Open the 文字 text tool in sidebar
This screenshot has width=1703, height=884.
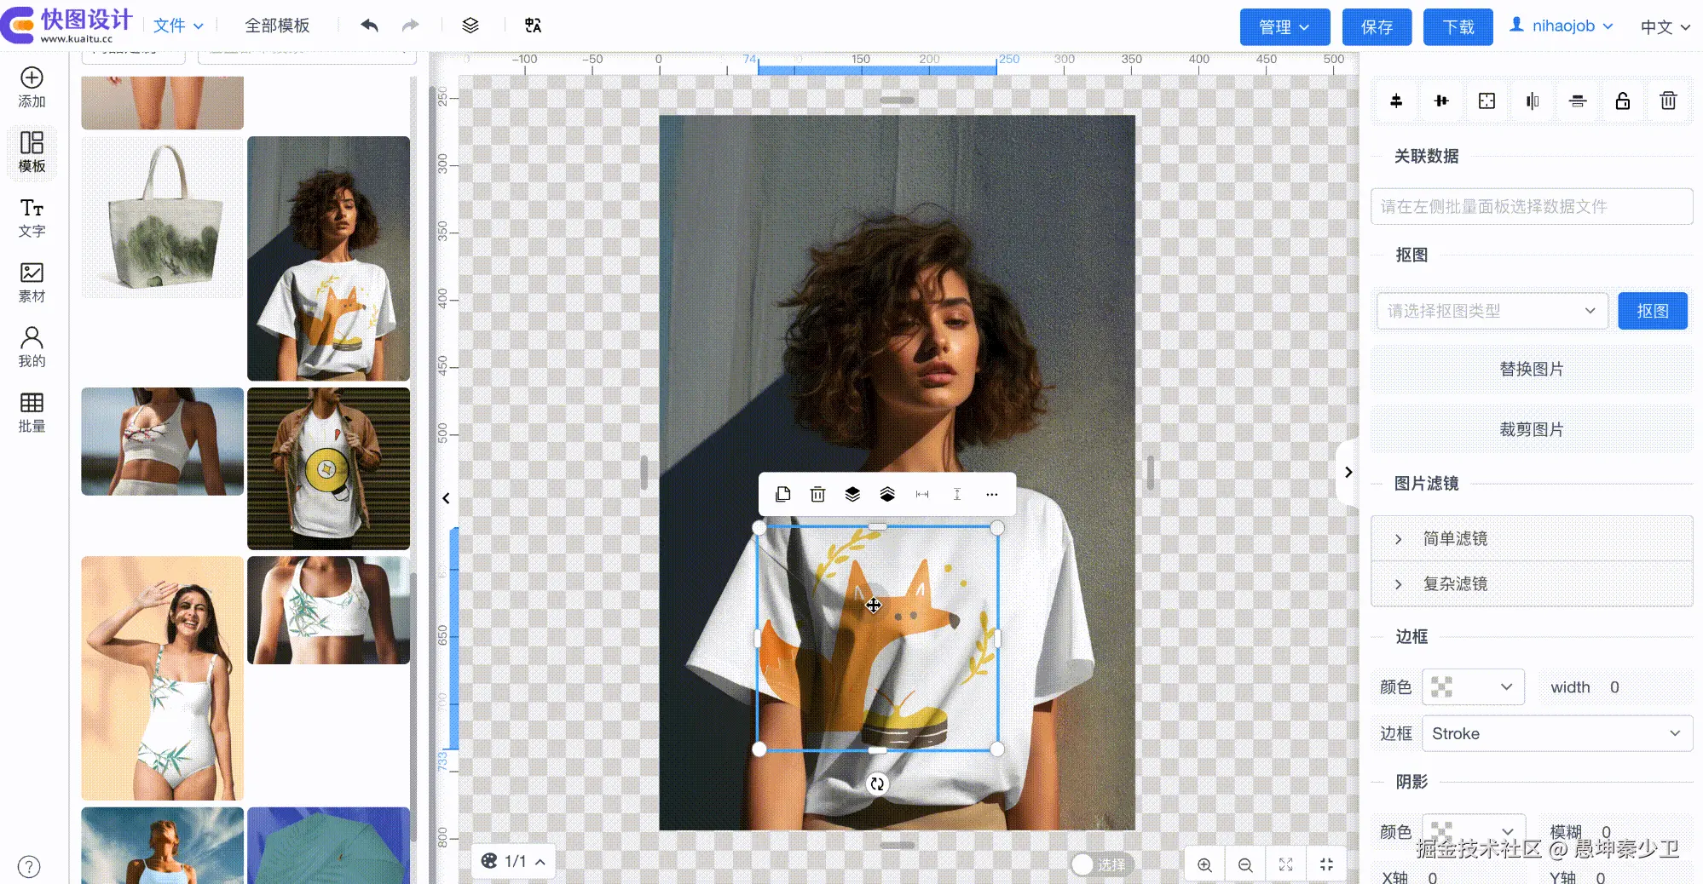tap(32, 217)
